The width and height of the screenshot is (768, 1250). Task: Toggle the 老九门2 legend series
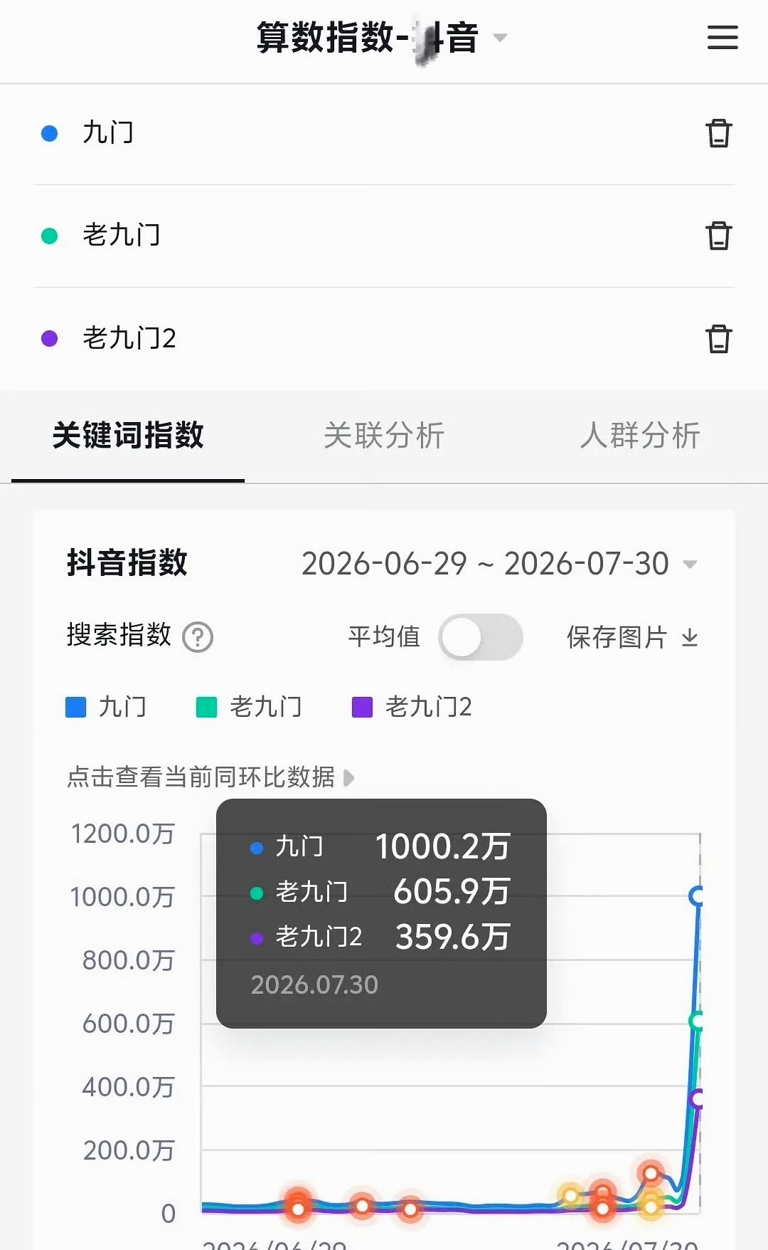412,707
